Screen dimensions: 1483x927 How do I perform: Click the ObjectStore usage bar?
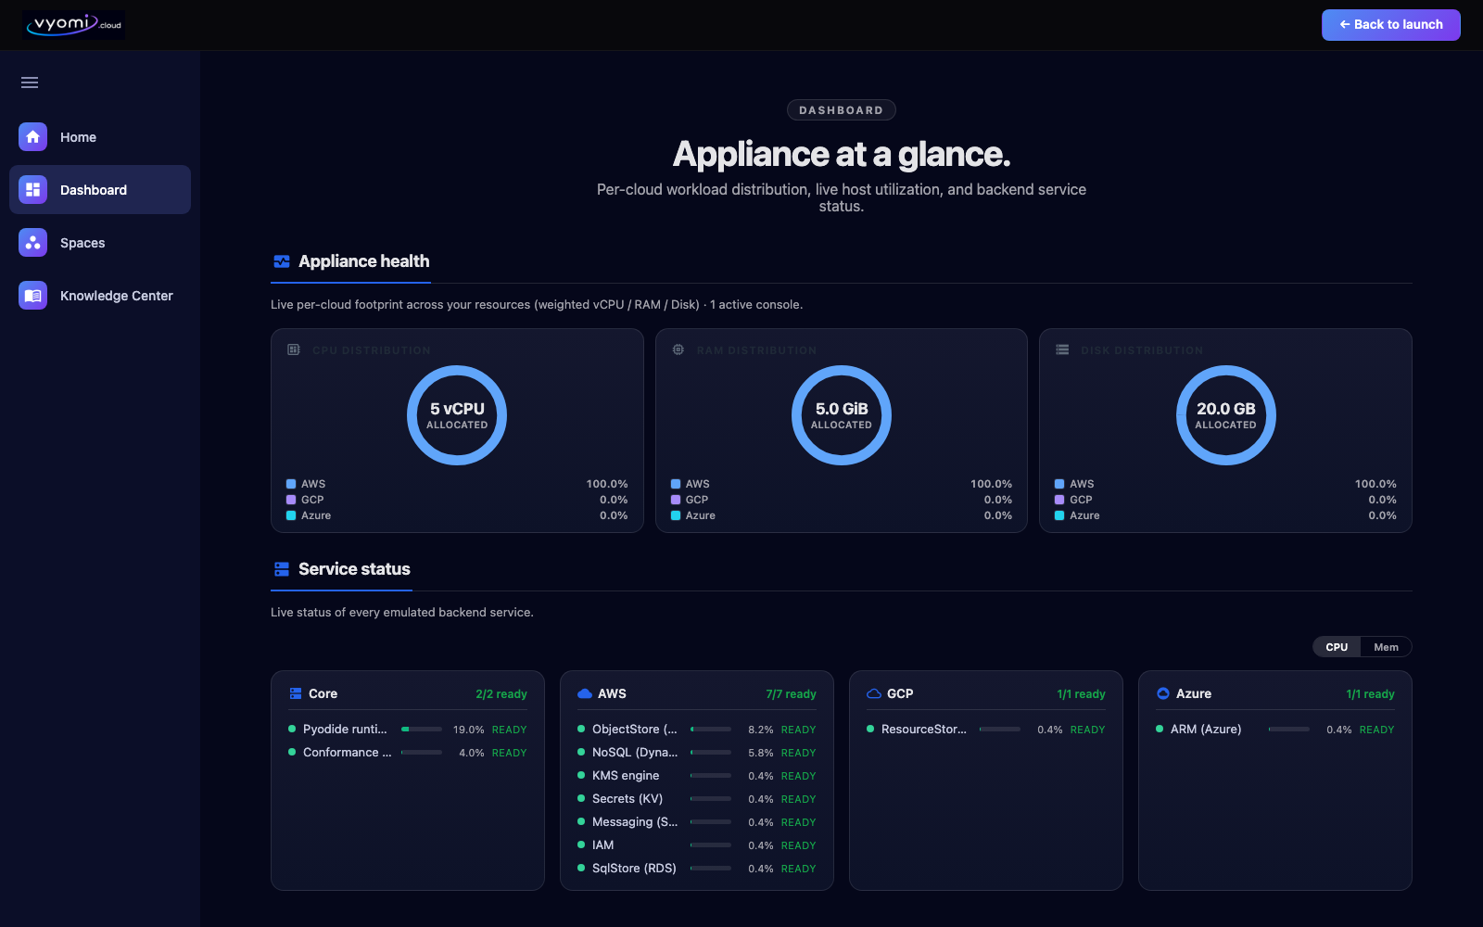(x=711, y=730)
